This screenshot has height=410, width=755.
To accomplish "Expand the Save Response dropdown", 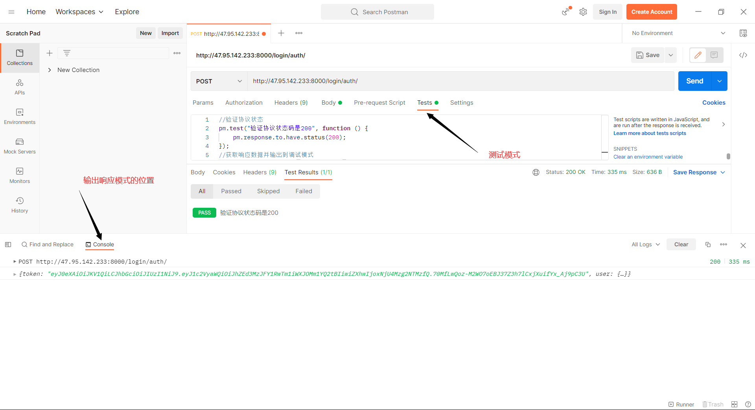I will (x=723, y=172).
